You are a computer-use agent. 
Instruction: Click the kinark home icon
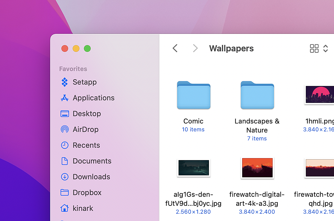(x=64, y=208)
